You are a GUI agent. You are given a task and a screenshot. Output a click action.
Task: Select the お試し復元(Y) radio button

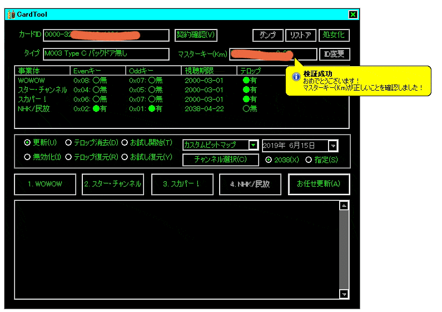pyautogui.click(x=125, y=157)
